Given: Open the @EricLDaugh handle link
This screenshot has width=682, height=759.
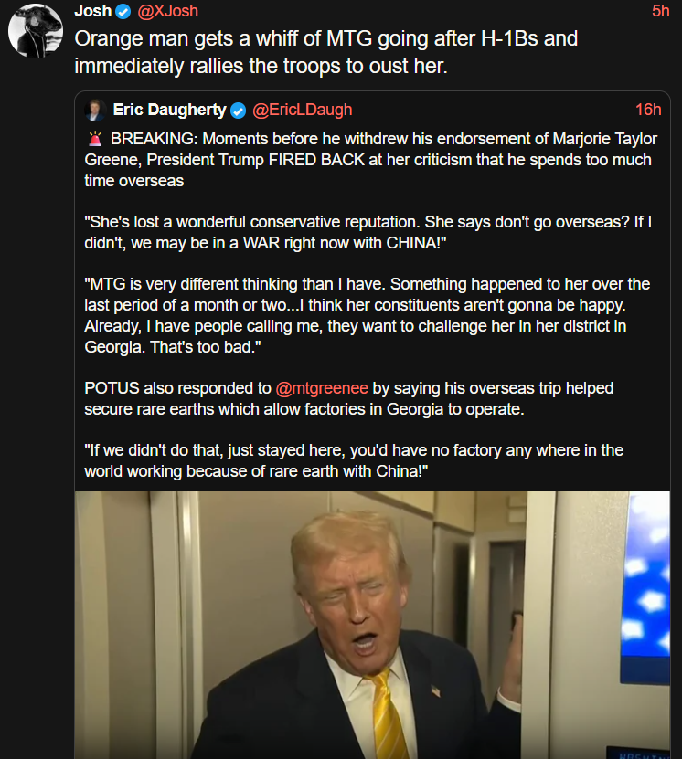Looking at the screenshot, I should (303, 110).
